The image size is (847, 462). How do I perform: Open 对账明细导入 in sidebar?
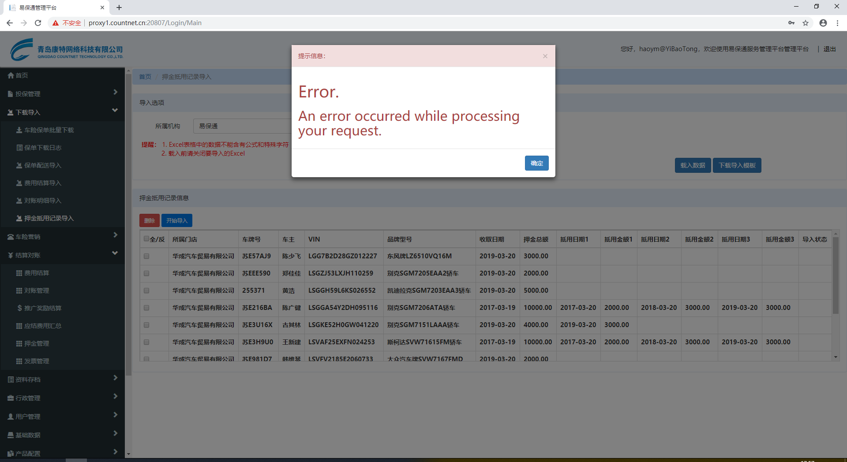(x=42, y=201)
